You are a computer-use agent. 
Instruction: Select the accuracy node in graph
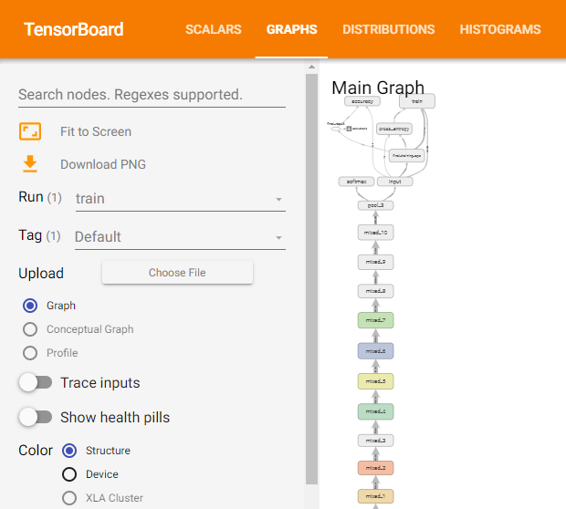pos(362,101)
